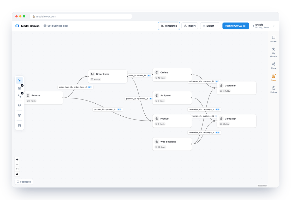The image size is (291, 200).
Task: Click the cube icon on Customer node
Action: [x=221, y=86]
